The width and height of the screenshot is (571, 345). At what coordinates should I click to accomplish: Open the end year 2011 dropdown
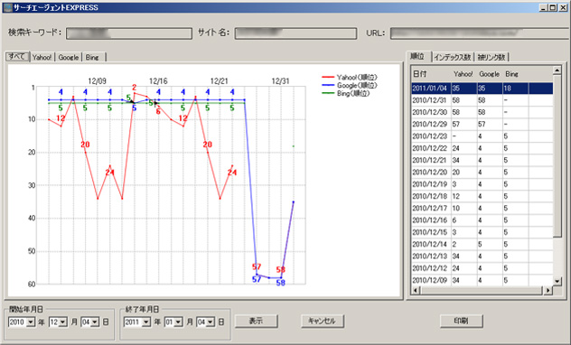[x=146, y=322]
